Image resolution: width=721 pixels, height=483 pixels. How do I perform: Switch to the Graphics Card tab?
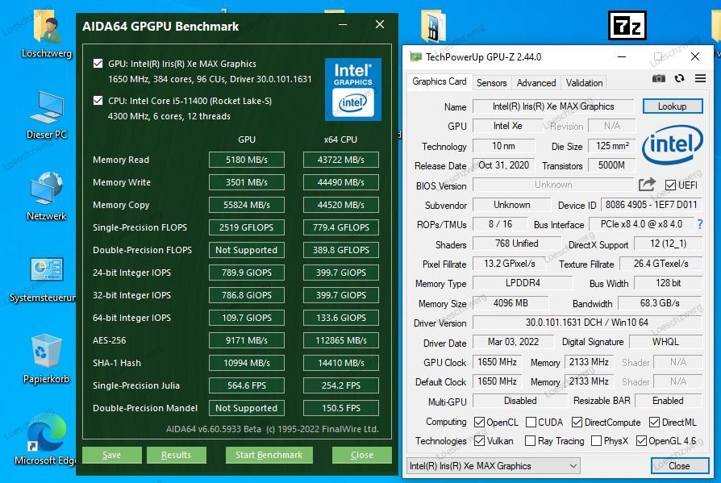pyautogui.click(x=439, y=81)
